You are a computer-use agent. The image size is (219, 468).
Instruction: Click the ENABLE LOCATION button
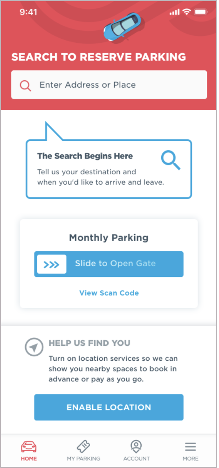tap(109, 407)
